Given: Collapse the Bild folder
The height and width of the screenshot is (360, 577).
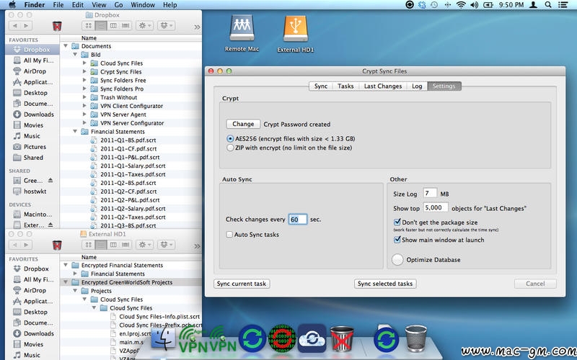Looking at the screenshot, I should pyautogui.click(x=76, y=55).
